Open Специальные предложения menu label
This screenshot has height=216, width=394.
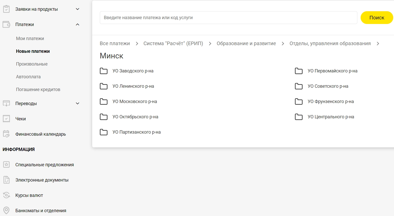(x=45, y=165)
